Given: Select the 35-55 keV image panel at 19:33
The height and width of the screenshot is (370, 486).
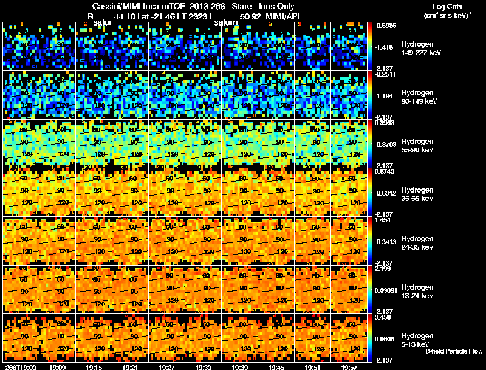Looking at the screenshot, I should tap(204, 193).
